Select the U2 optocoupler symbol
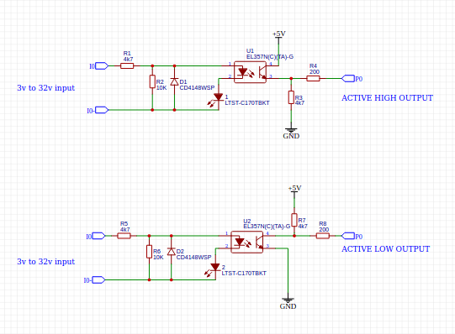Viewport: 455px width, 334px height. [x=247, y=242]
